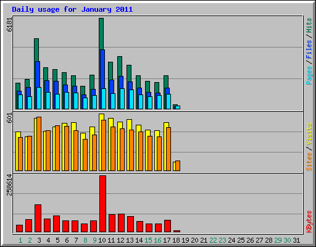
Task: Click the yellow 'Visits' legend label
Action: coord(309,135)
